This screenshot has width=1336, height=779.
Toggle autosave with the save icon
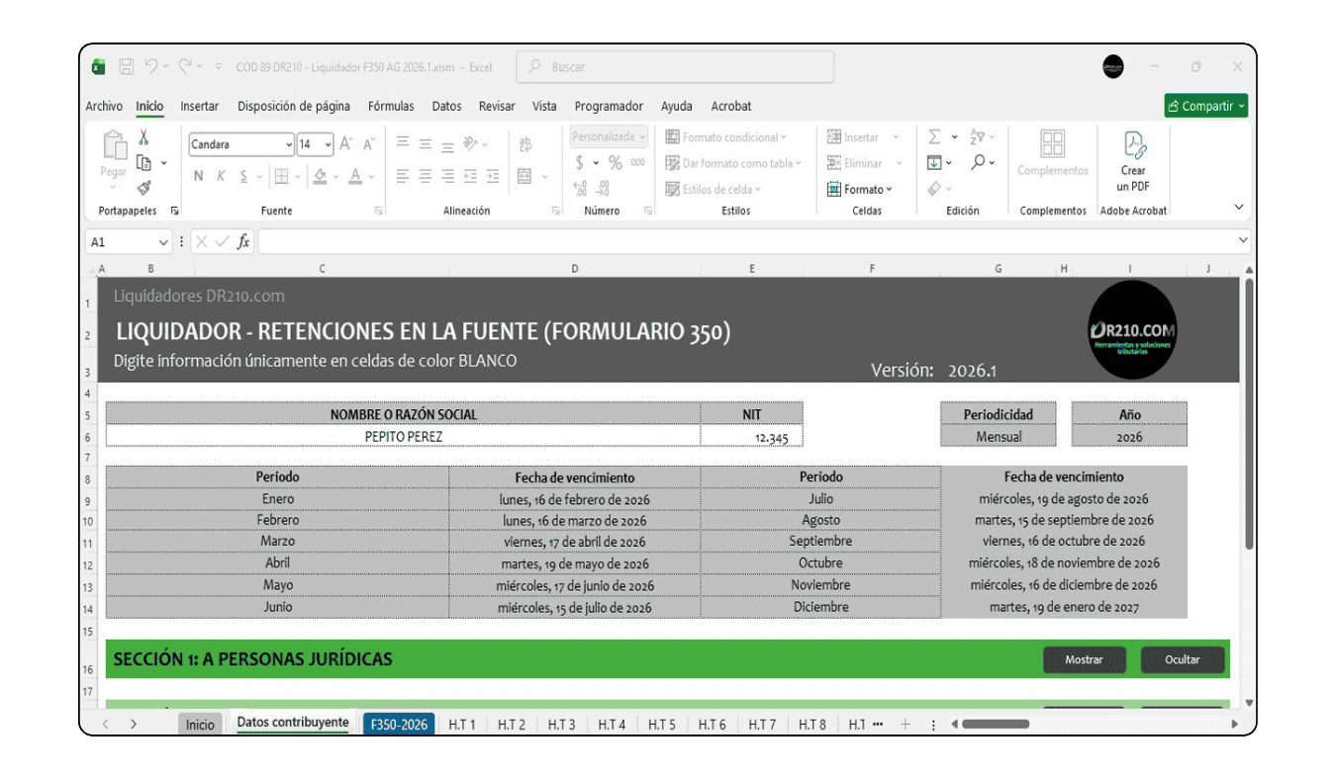tap(127, 66)
